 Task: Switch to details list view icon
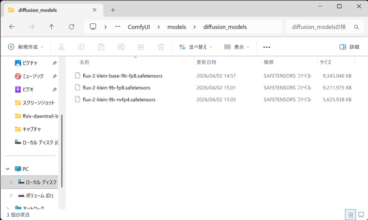pos(351,214)
